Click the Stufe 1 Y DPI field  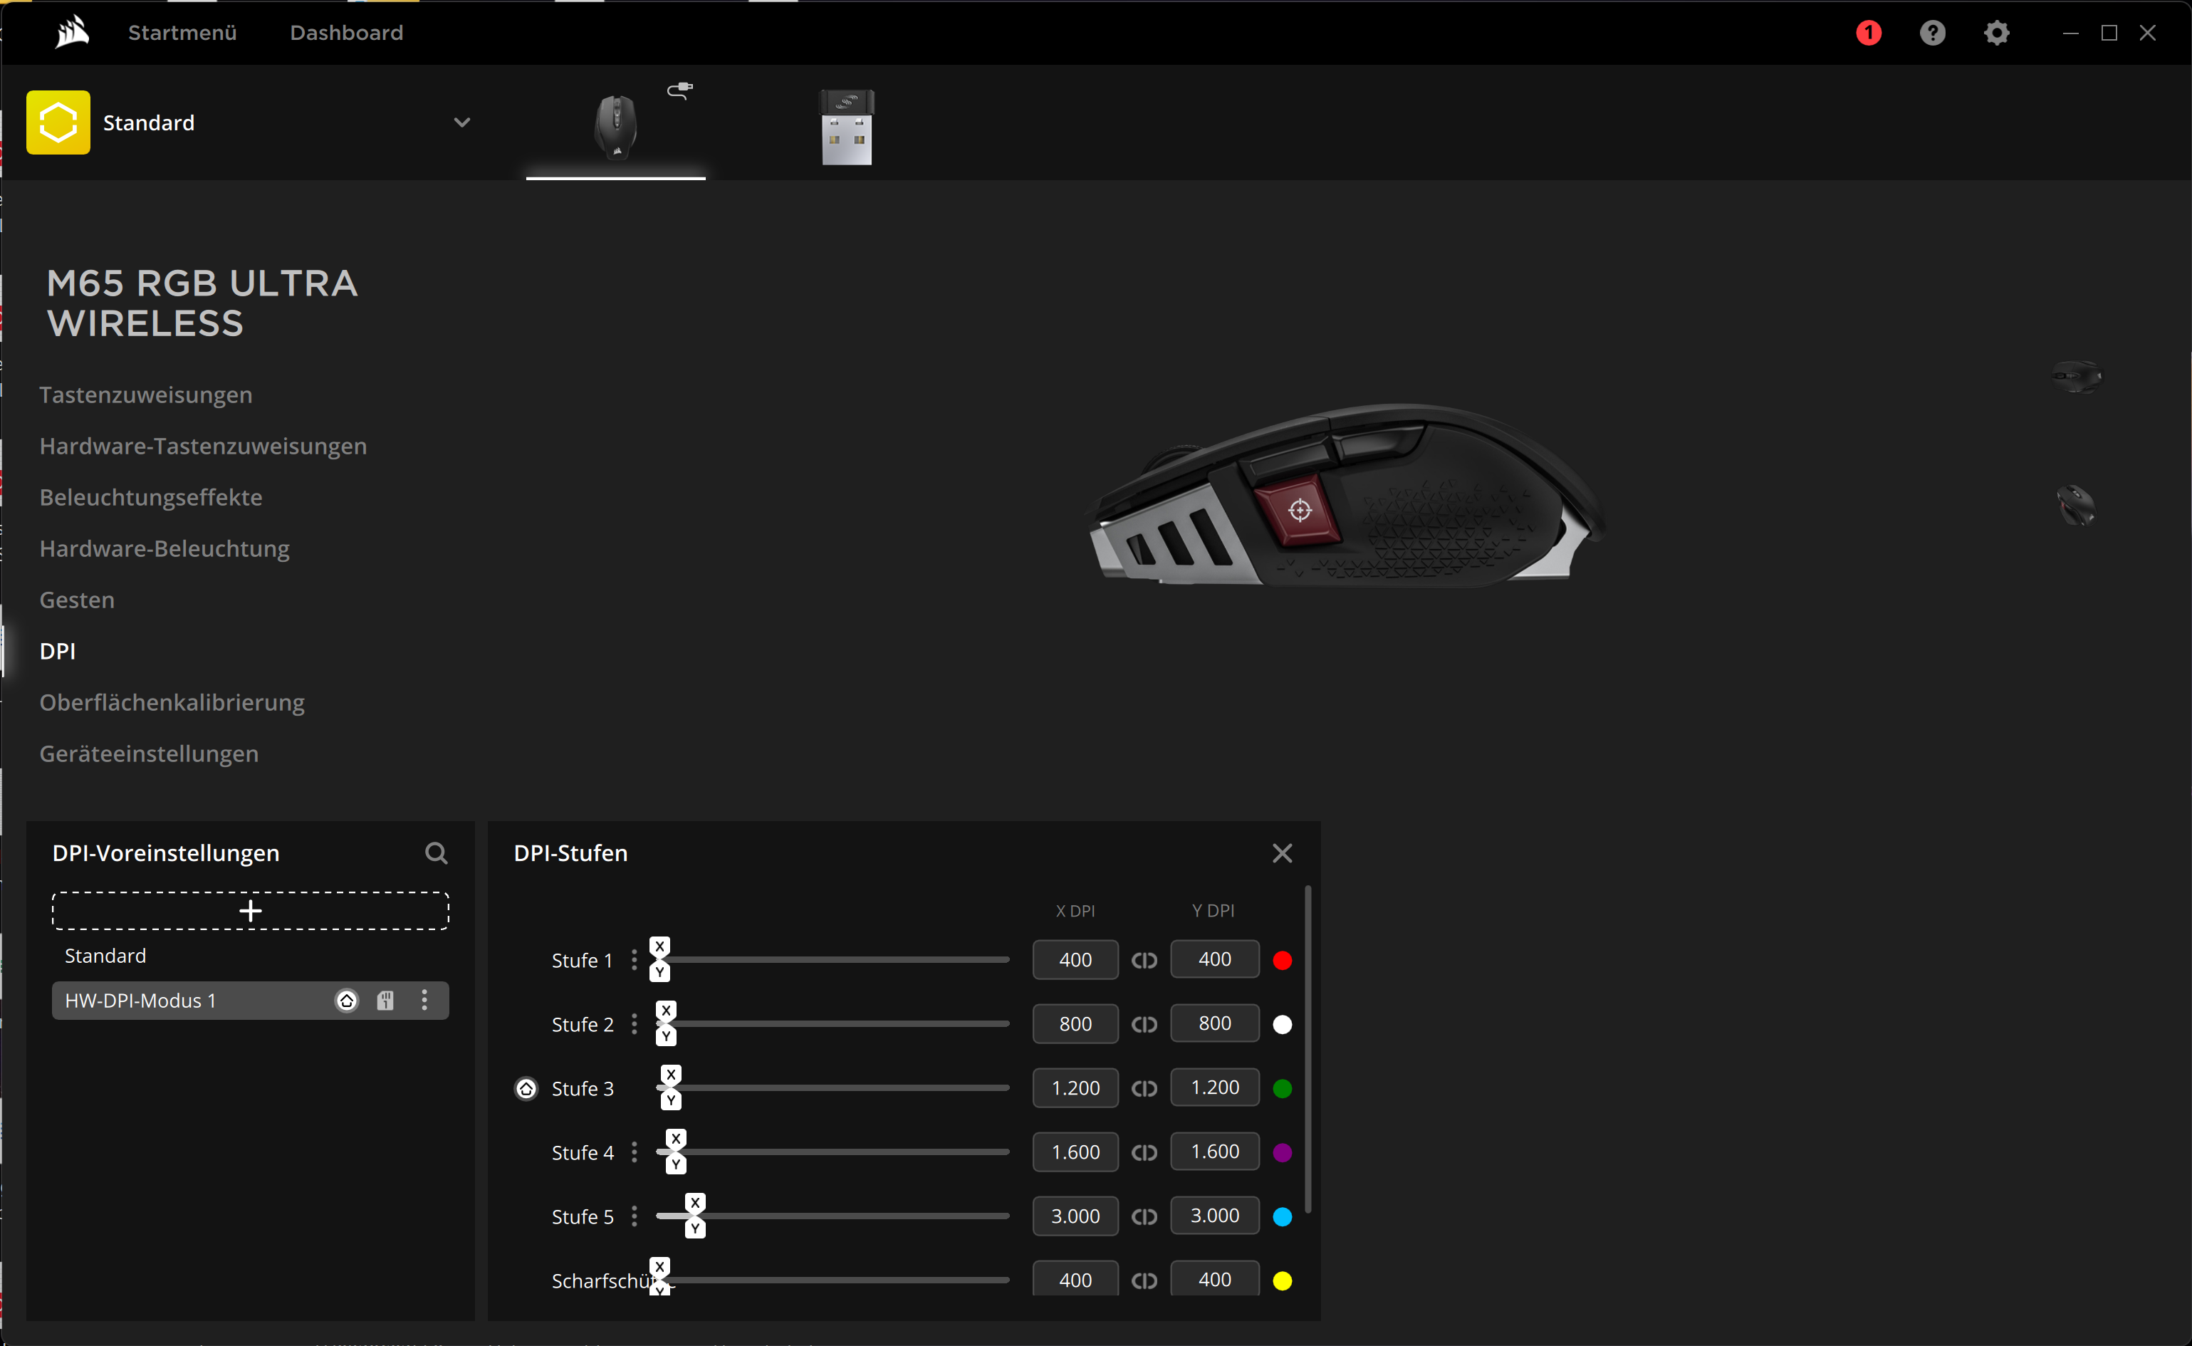(1215, 960)
